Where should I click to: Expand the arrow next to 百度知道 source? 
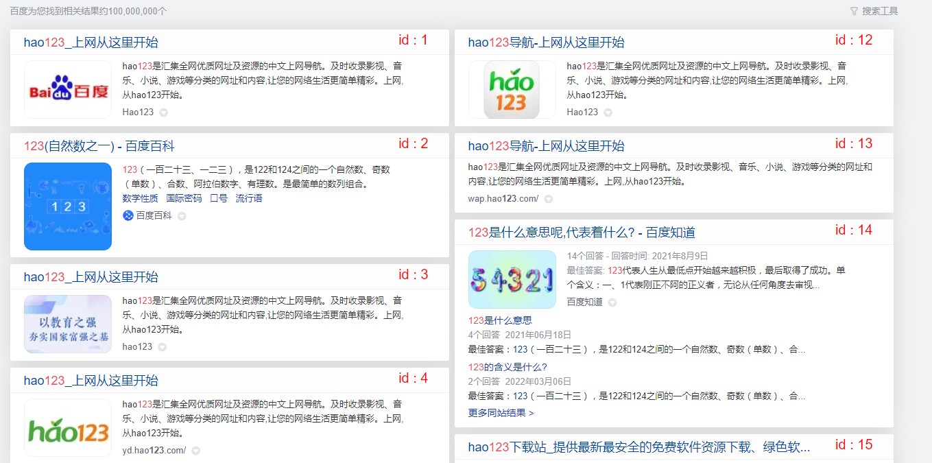[612, 302]
